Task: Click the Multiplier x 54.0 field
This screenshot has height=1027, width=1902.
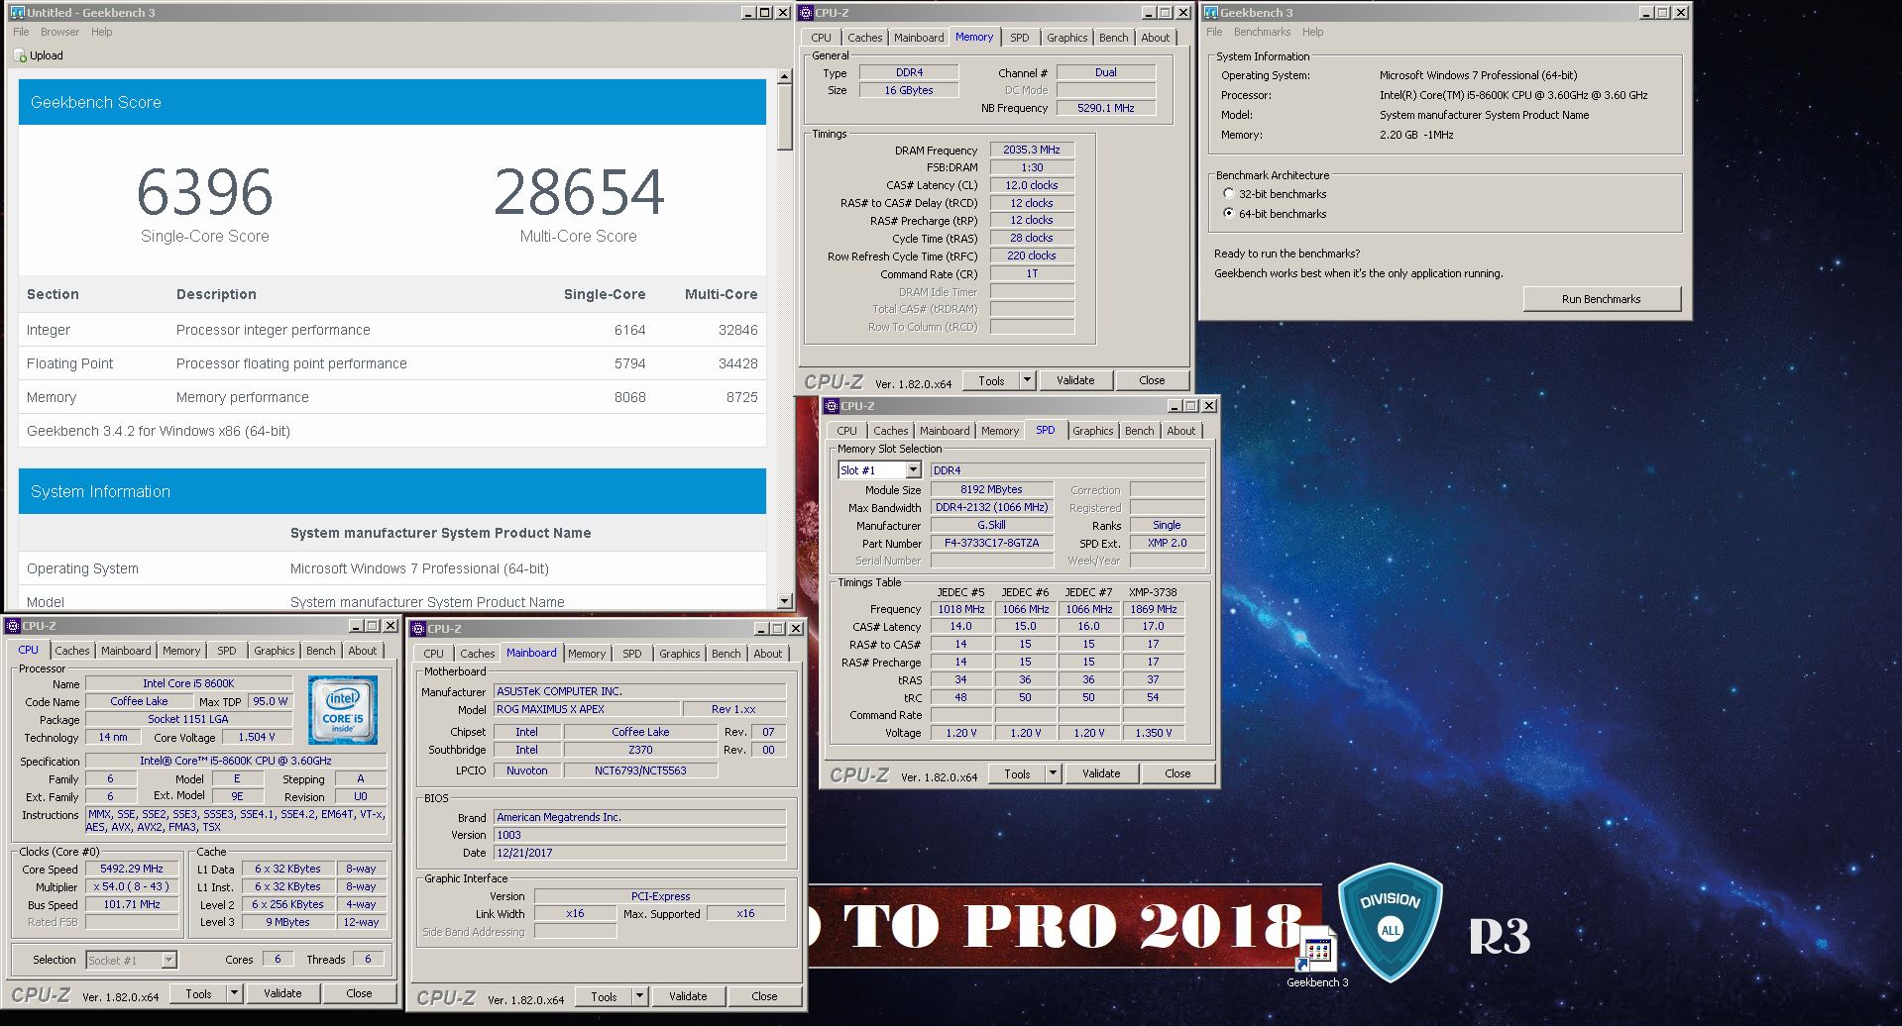Action: [132, 886]
